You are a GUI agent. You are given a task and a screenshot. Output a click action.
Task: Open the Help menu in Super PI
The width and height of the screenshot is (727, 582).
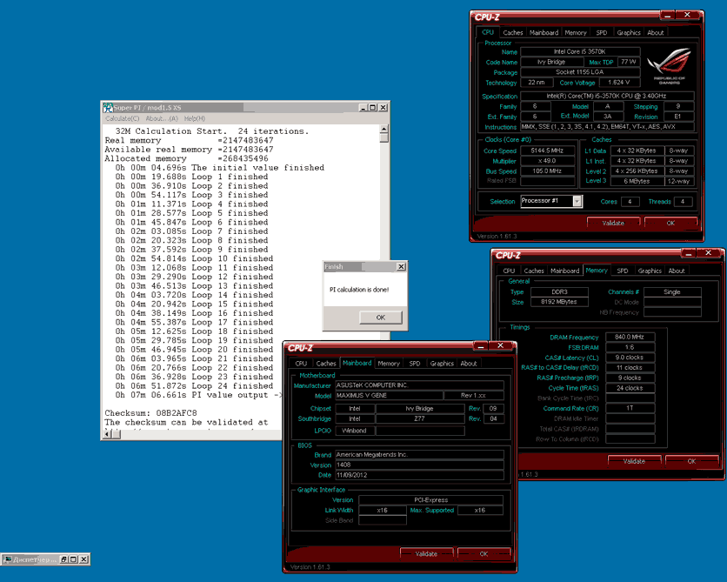[x=194, y=118]
